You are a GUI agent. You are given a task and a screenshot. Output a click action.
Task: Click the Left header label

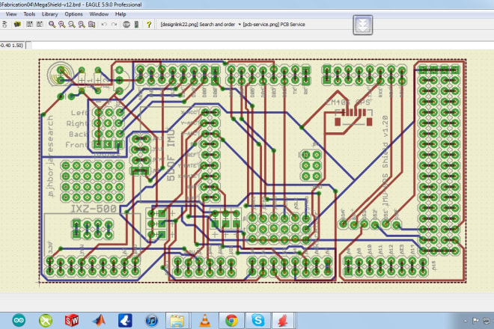(x=79, y=112)
